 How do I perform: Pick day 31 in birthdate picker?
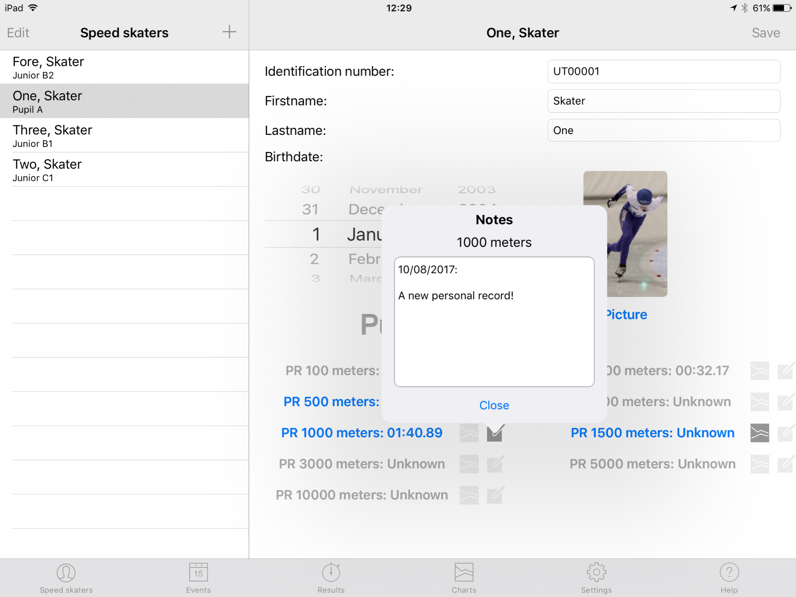[x=310, y=209]
